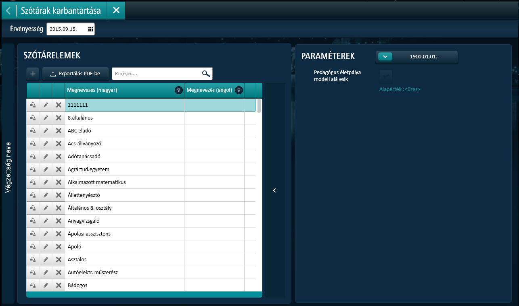Open the Végzettség neve side tab

pyautogui.click(x=8, y=173)
